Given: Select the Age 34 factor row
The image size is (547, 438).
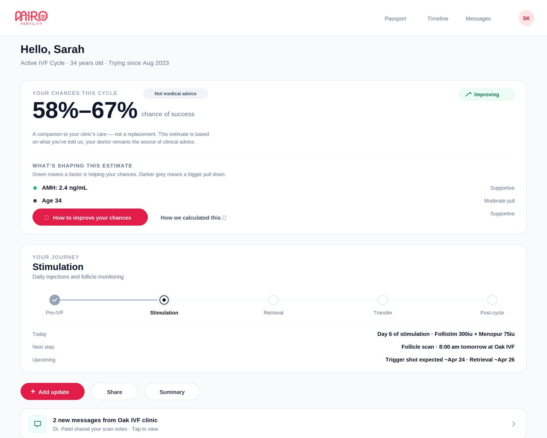Looking at the screenshot, I should point(273,200).
